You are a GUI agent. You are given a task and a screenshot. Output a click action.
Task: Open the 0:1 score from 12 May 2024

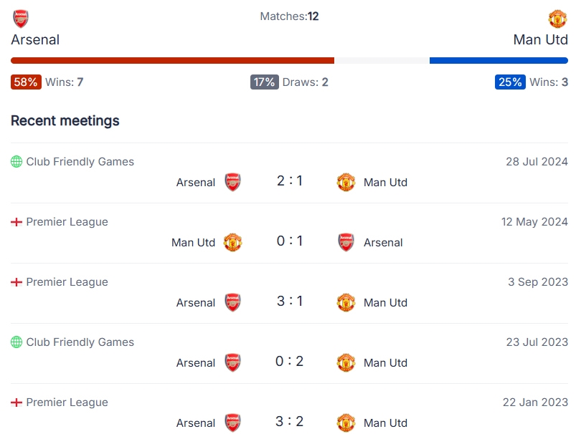[290, 241]
